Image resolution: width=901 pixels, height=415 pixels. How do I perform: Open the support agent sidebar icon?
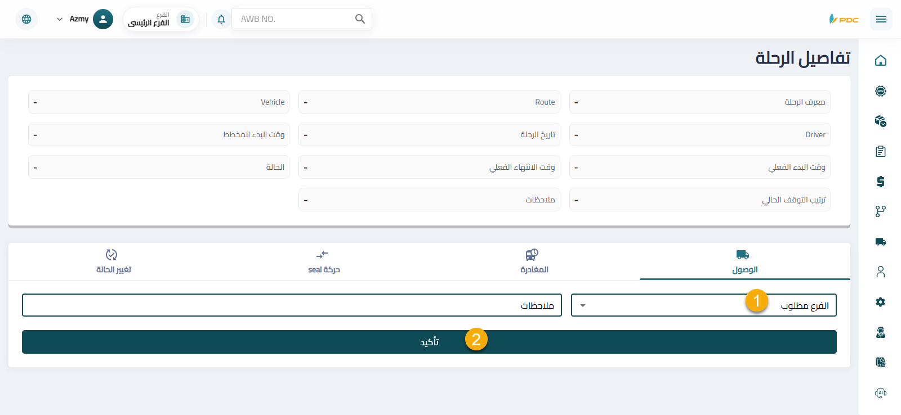pyautogui.click(x=881, y=332)
